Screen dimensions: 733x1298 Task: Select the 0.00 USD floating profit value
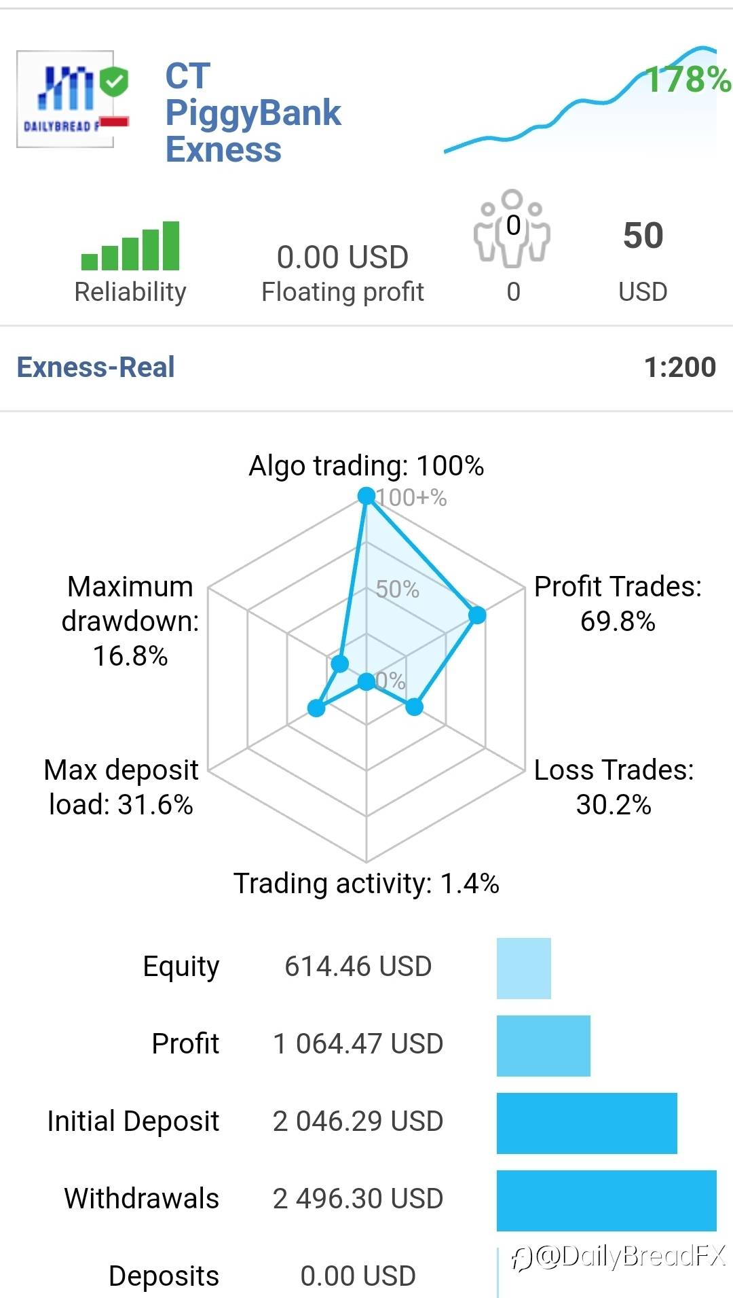343,257
